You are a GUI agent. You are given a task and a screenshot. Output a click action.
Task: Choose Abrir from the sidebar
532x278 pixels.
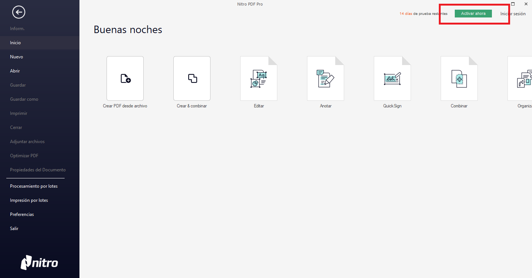pos(15,71)
